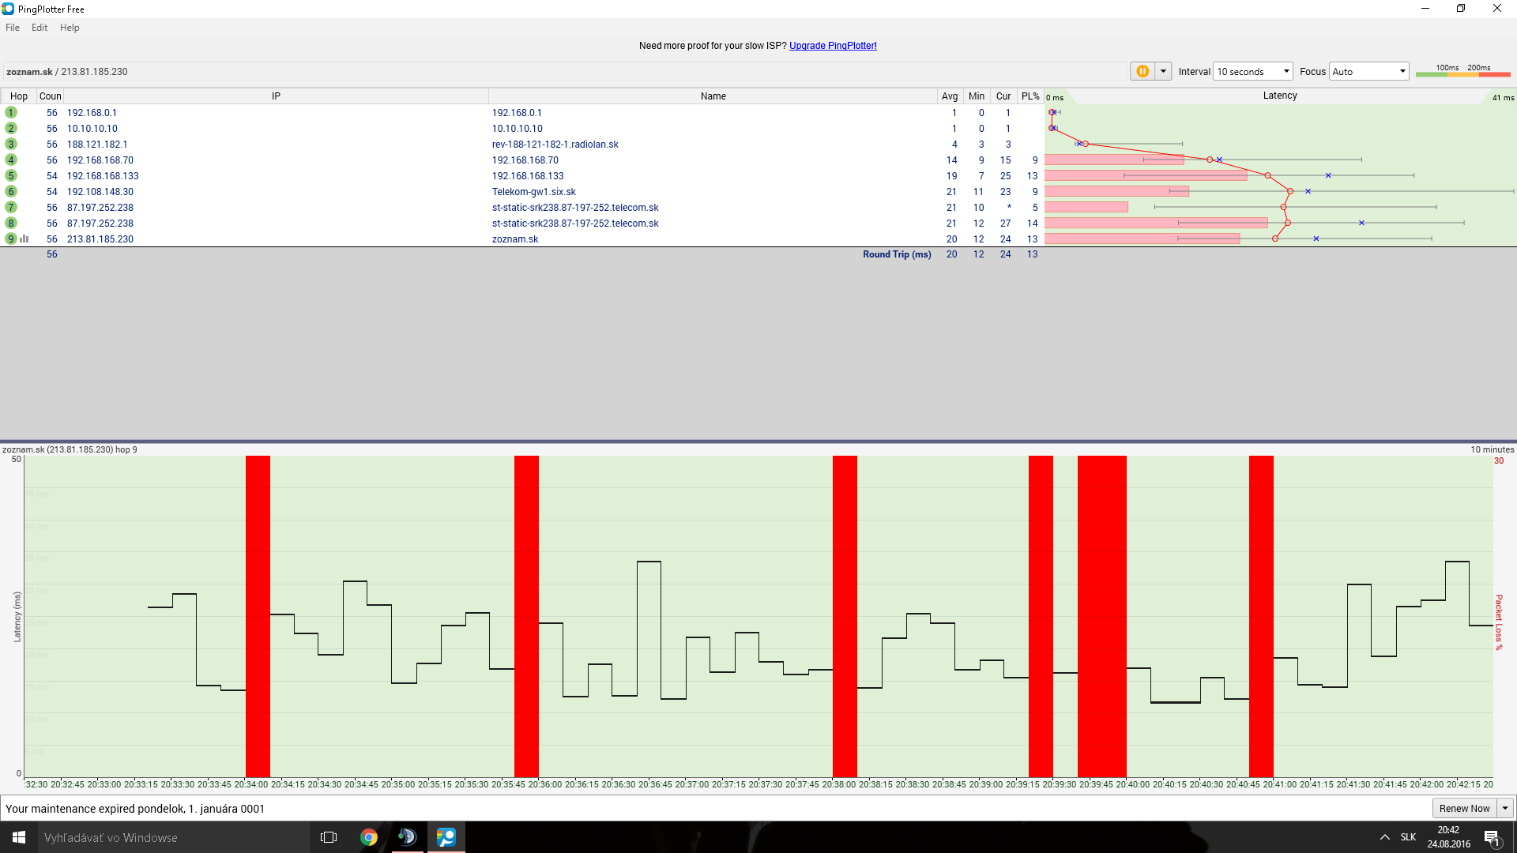Screen dimensions: 1517x853
Task: Click the hop 9 graph bars icon
Action: (24, 239)
